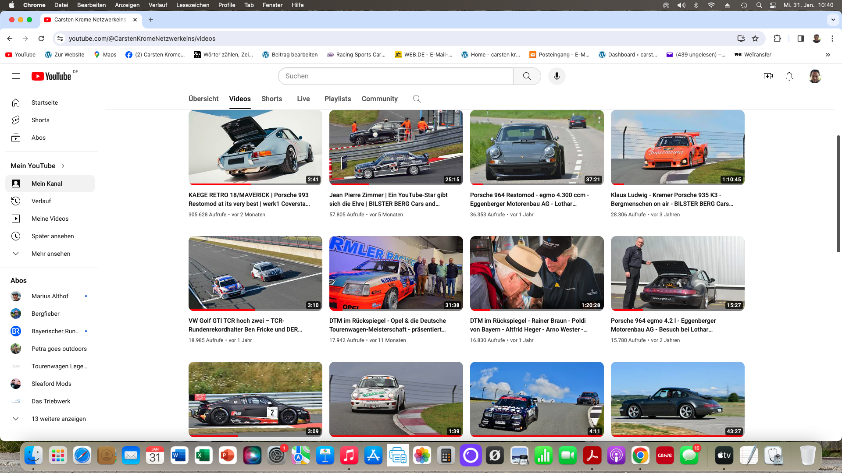Start voice search with microphone icon
This screenshot has height=473, width=842.
[557, 76]
